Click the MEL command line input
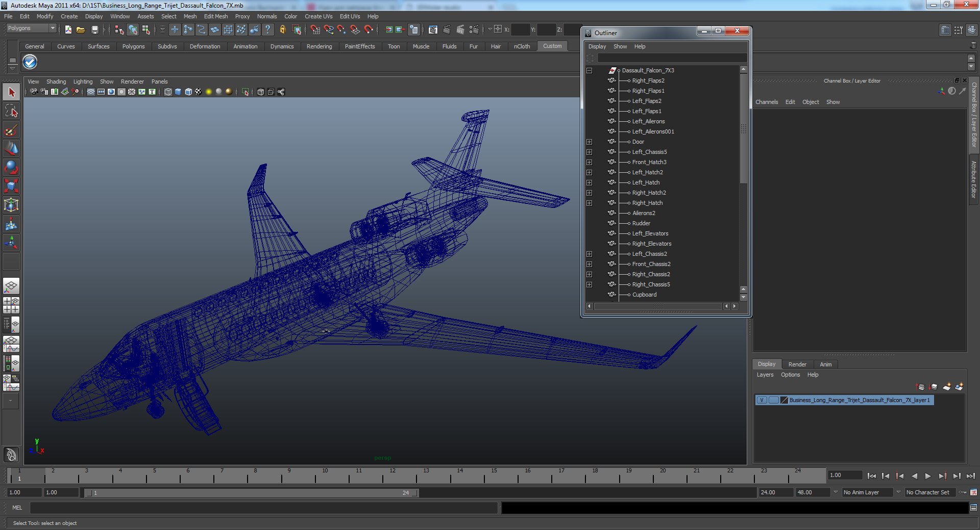This screenshot has height=530, width=980. pyautogui.click(x=263, y=508)
